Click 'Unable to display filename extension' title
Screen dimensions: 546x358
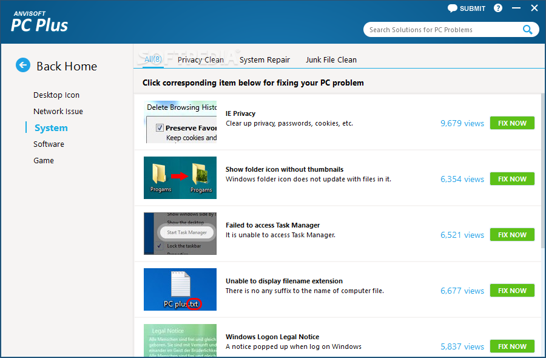pos(284,281)
